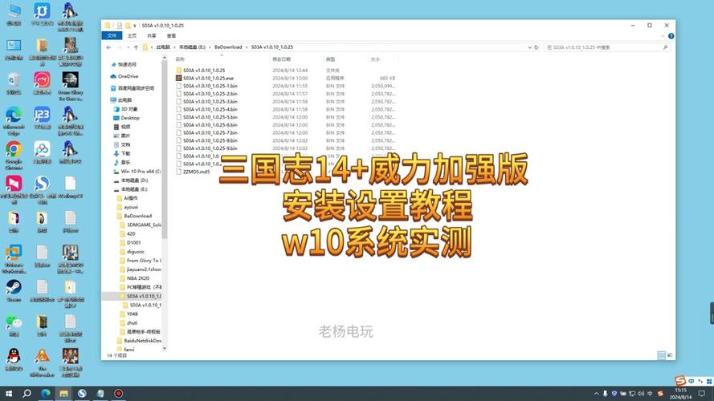Select From Glory To Goo desktop icon
Screen dimensions: 714x401
pyautogui.click(x=70, y=87)
